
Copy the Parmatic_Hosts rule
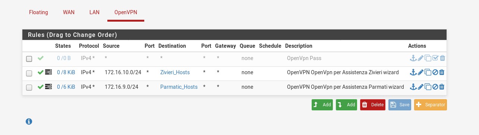tap(428, 87)
